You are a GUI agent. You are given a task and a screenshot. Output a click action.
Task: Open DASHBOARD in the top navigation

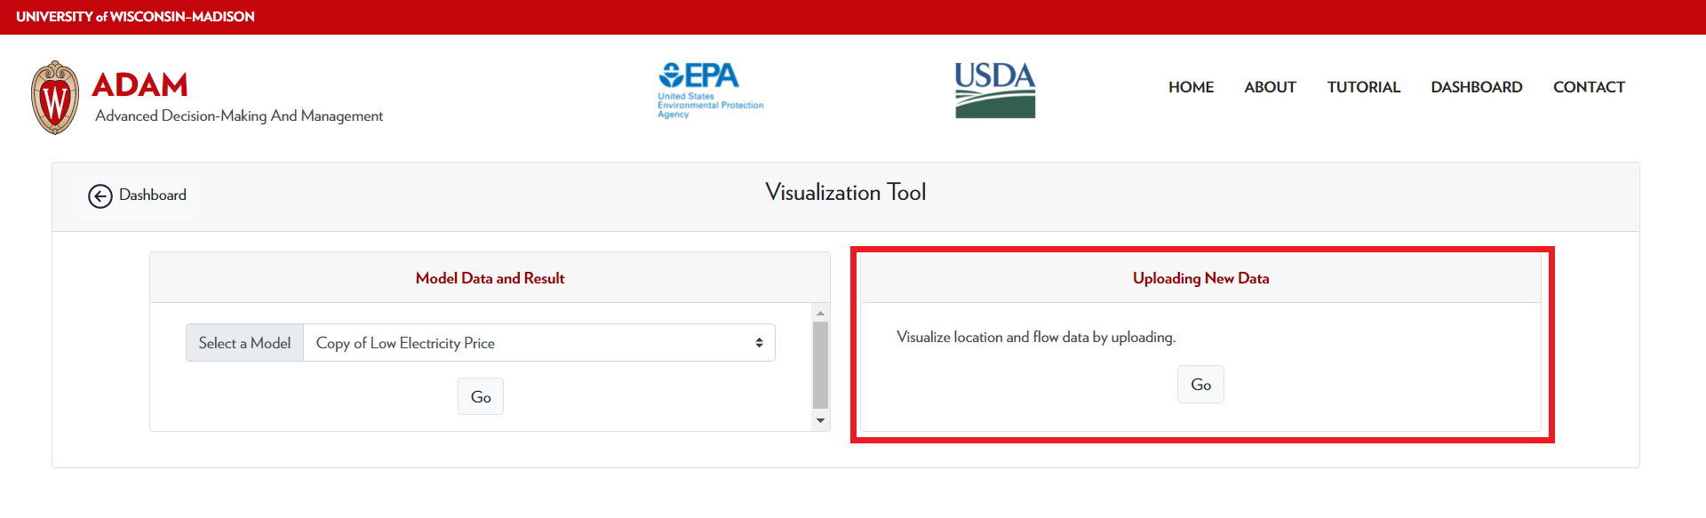pyautogui.click(x=1476, y=87)
